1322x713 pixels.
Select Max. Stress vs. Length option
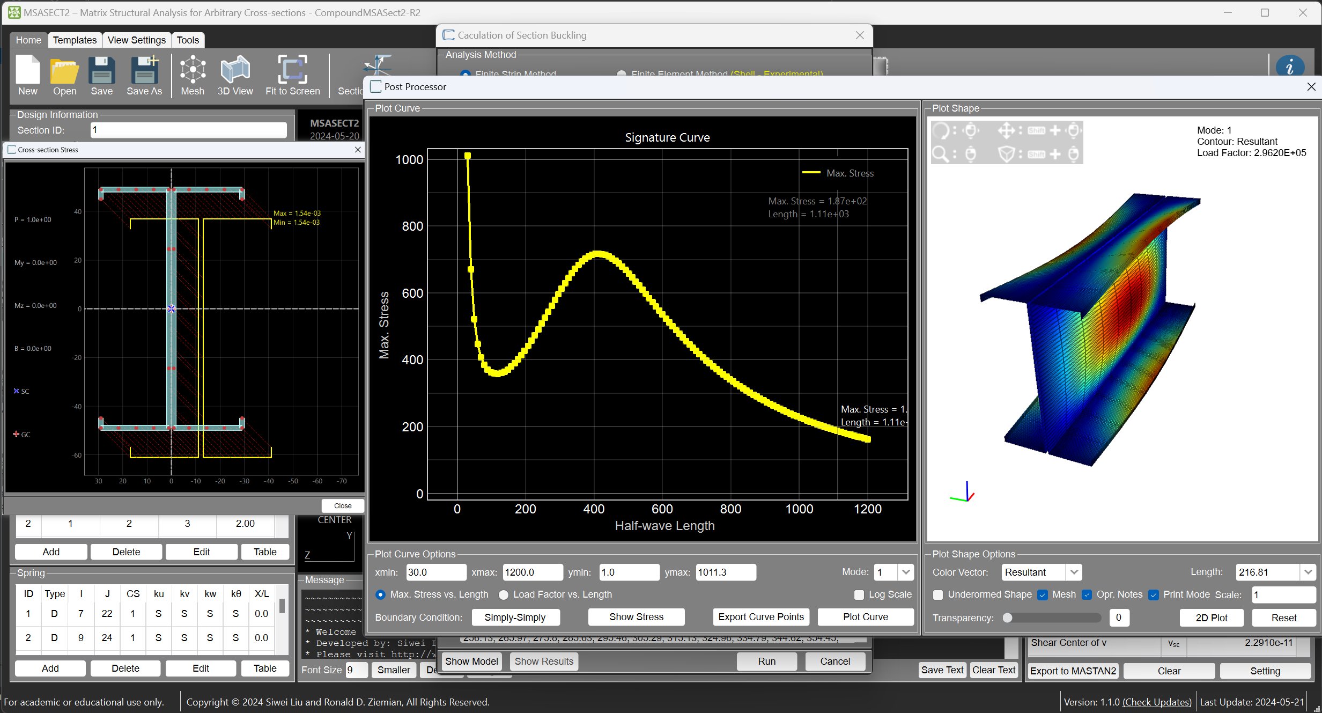pos(380,594)
